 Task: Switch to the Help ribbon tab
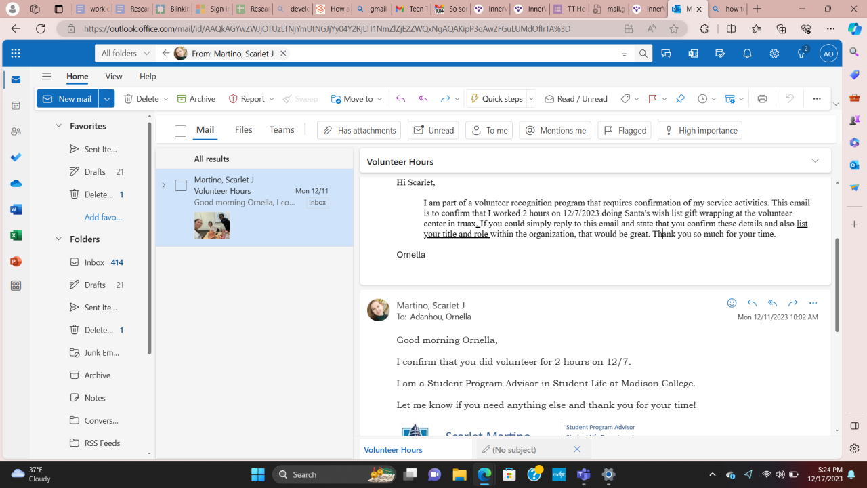[148, 77]
